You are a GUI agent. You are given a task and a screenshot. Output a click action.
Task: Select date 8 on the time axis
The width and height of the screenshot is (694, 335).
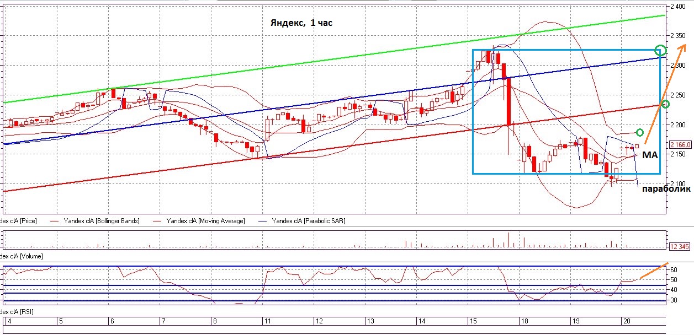(x=214, y=321)
